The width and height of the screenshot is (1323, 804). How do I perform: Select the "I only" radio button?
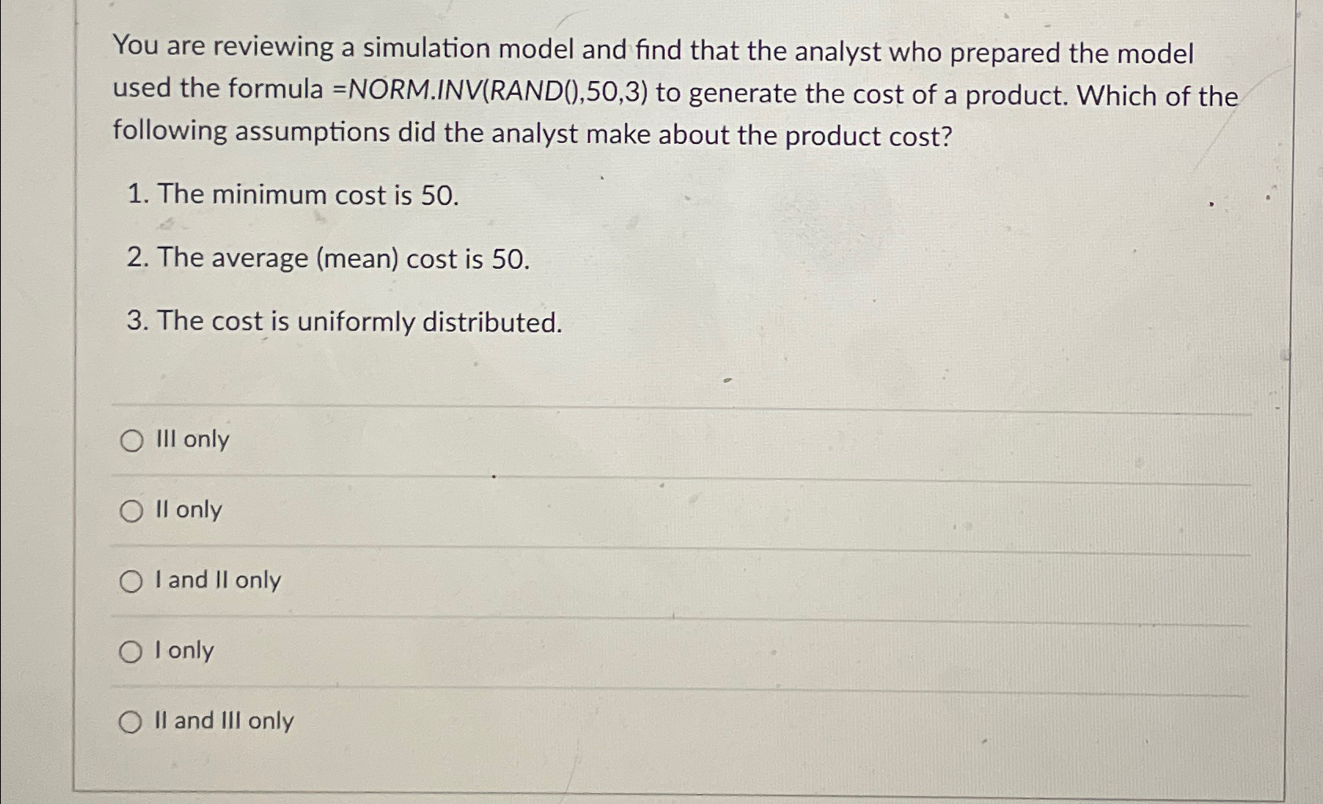(x=131, y=652)
